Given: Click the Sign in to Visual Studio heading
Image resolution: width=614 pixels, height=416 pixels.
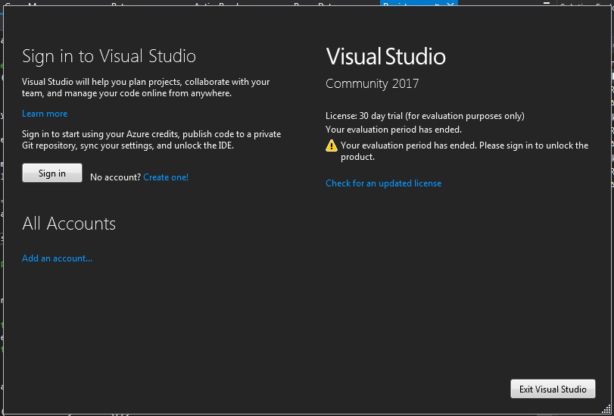Looking at the screenshot, I should [x=109, y=56].
